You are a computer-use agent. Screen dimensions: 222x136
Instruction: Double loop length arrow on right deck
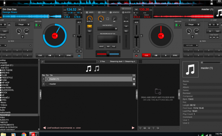pyautogui.click(x=218, y=24)
